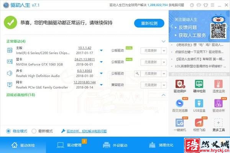
Task: Open the update dropdown in the sound card row
Action: (x=164, y=73)
